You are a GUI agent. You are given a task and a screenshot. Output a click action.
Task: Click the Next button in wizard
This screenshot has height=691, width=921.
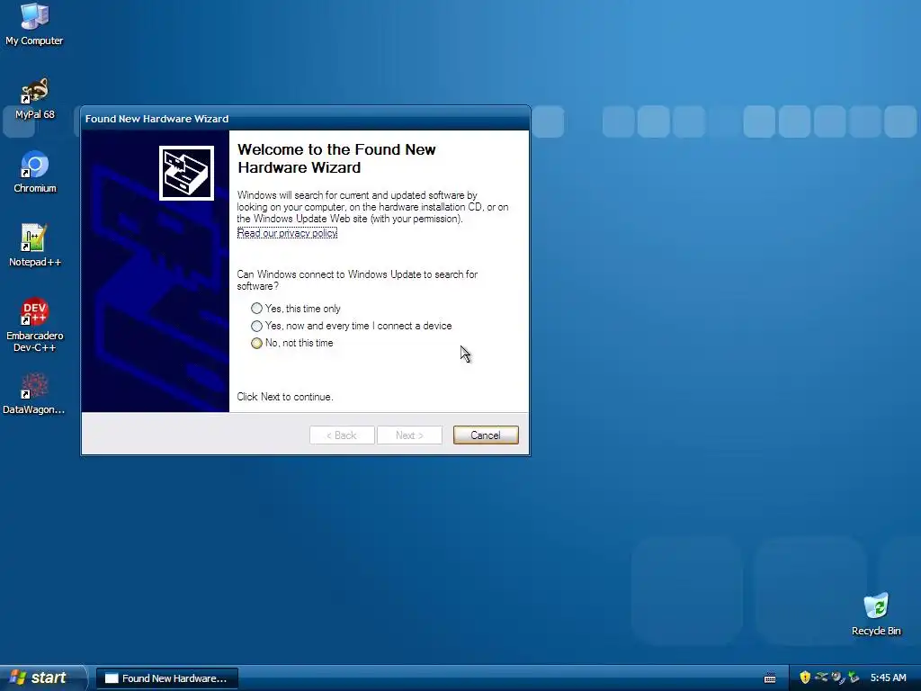click(x=409, y=435)
